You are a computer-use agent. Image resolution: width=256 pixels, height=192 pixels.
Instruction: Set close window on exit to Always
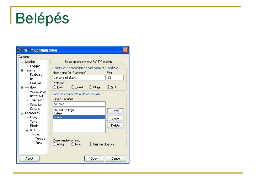(x=54, y=144)
